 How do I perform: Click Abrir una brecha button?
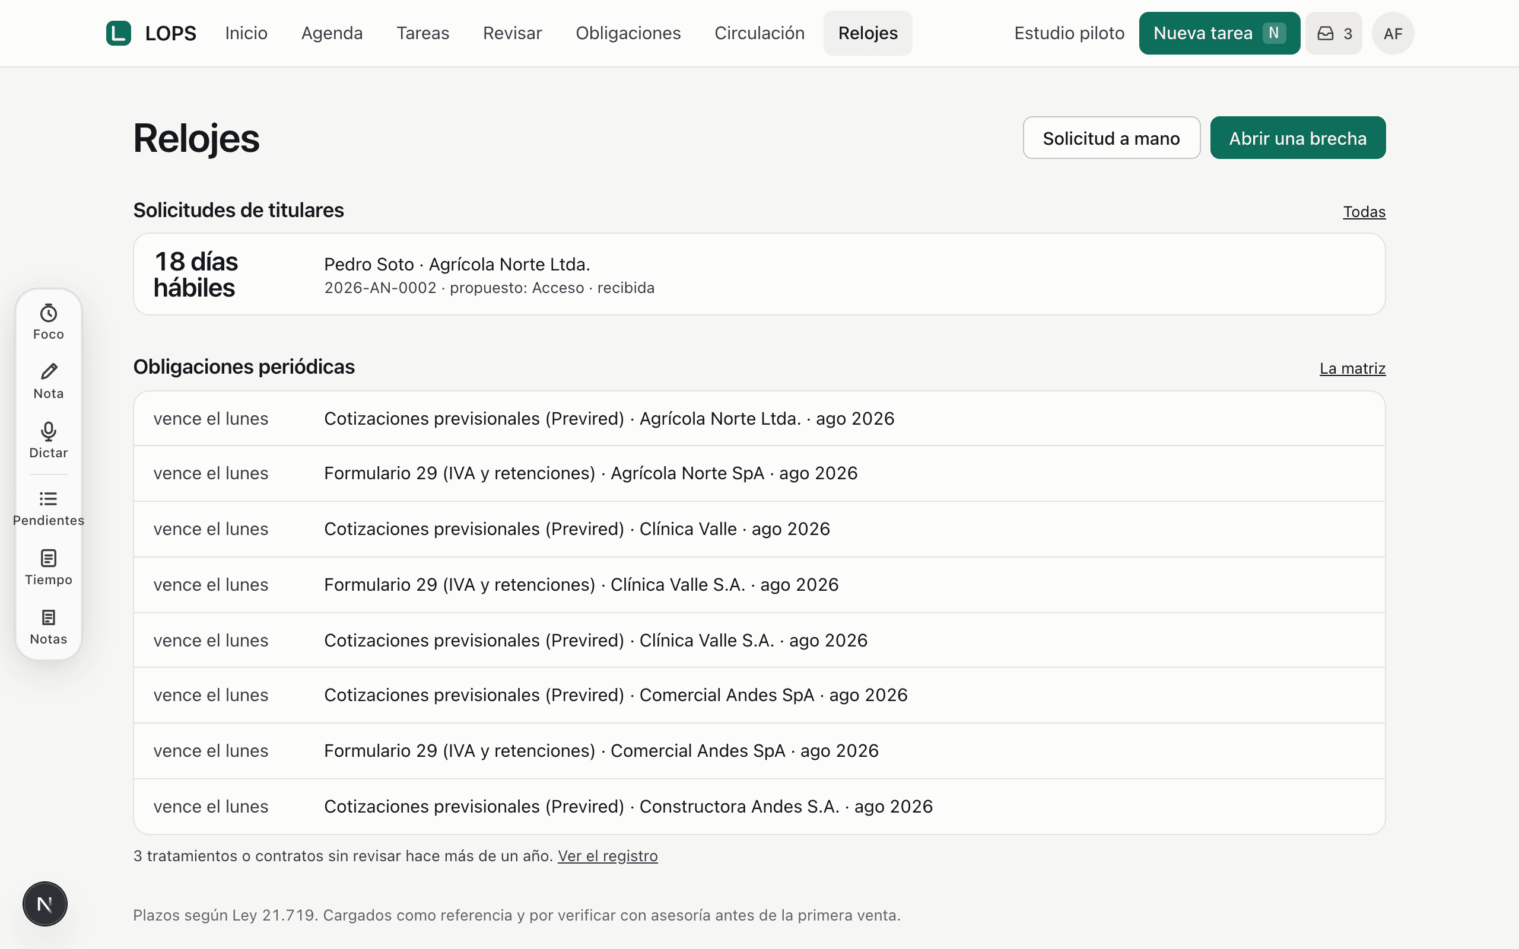(1298, 138)
